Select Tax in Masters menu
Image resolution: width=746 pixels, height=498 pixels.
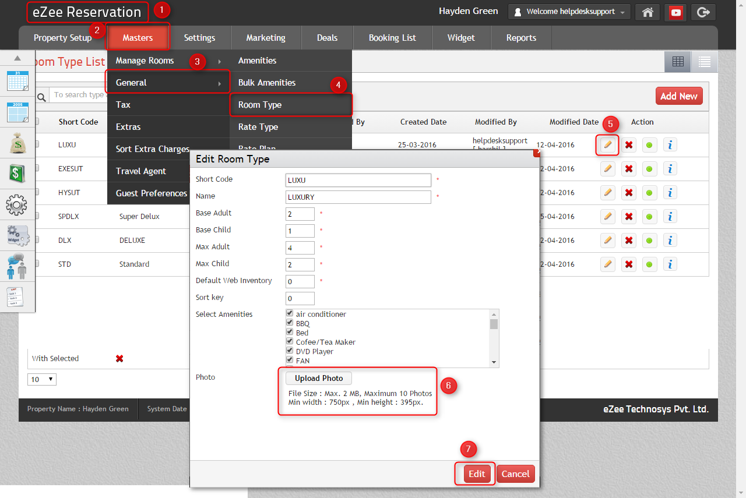168,105
